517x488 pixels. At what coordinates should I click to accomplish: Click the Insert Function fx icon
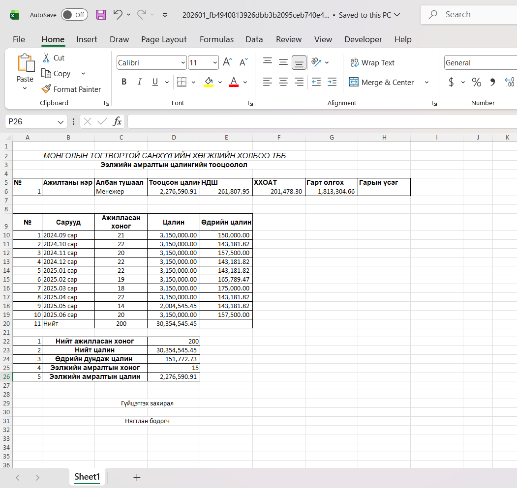pyautogui.click(x=118, y=121)
